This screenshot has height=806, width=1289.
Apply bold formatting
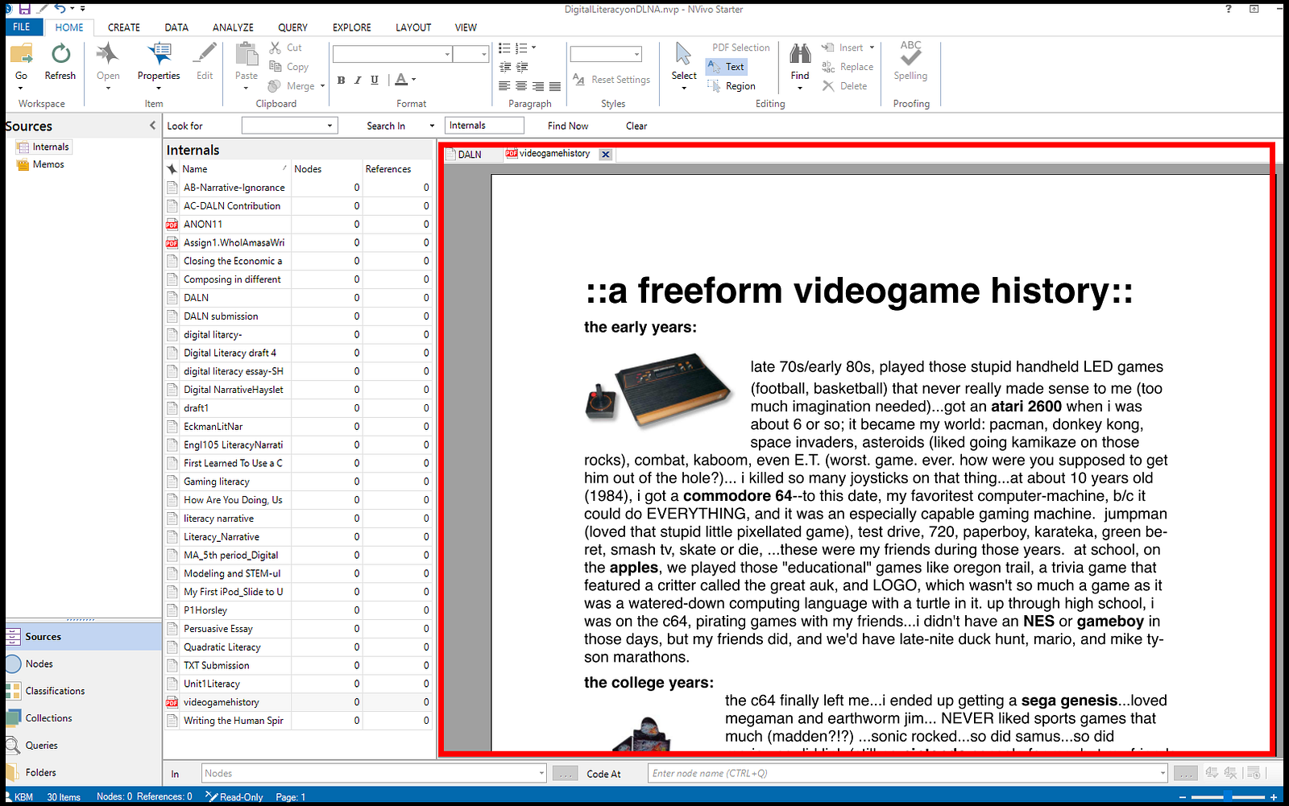[x=342, y=80]
